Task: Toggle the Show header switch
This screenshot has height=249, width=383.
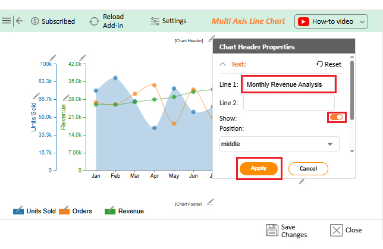Action: [x=337, y=118]
